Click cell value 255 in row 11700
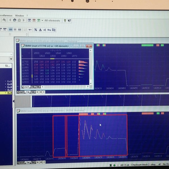 [x=36, y=62]
